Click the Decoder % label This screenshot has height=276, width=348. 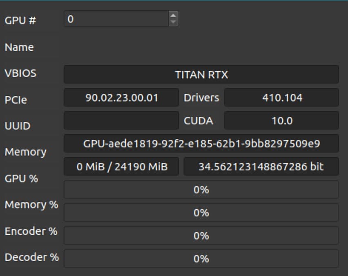(x=32, y=257)
